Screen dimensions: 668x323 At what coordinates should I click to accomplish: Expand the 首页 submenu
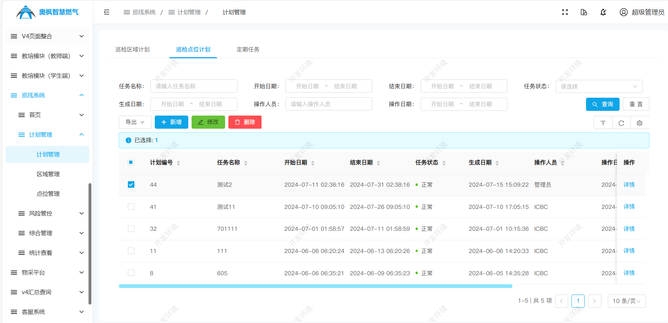47,115
